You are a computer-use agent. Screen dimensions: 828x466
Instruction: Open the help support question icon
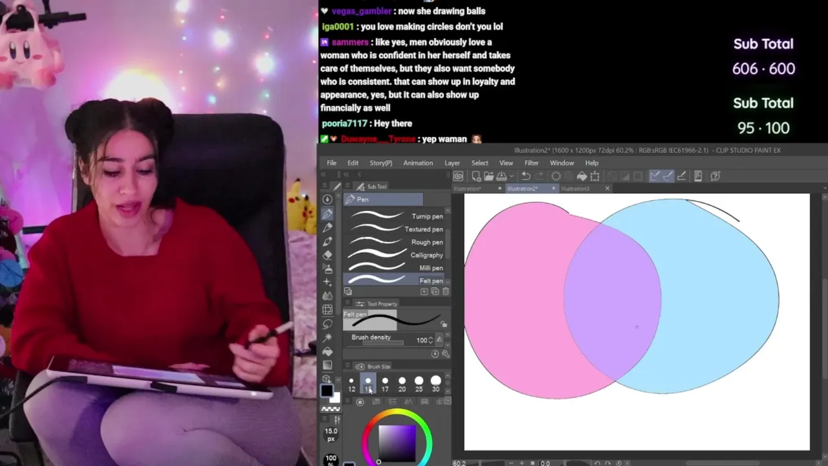pyautogui.click(x=715, y=176)
